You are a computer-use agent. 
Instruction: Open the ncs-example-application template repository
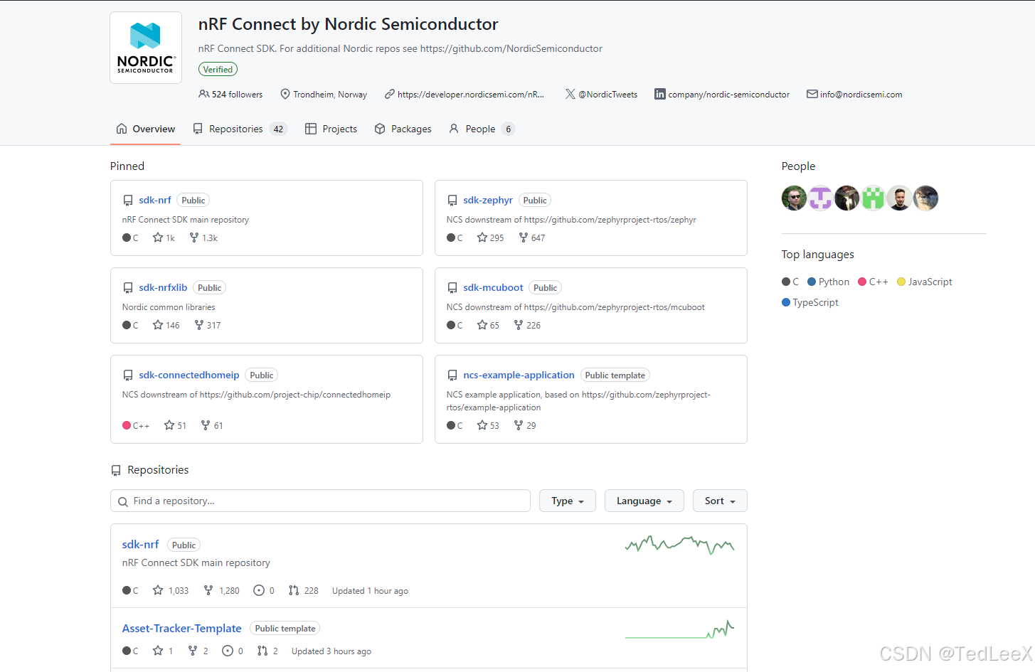(519, 375)
